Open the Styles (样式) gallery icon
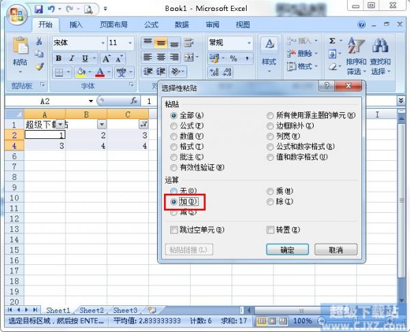Viewport: 410px width, 332px height. pos(269,51)
